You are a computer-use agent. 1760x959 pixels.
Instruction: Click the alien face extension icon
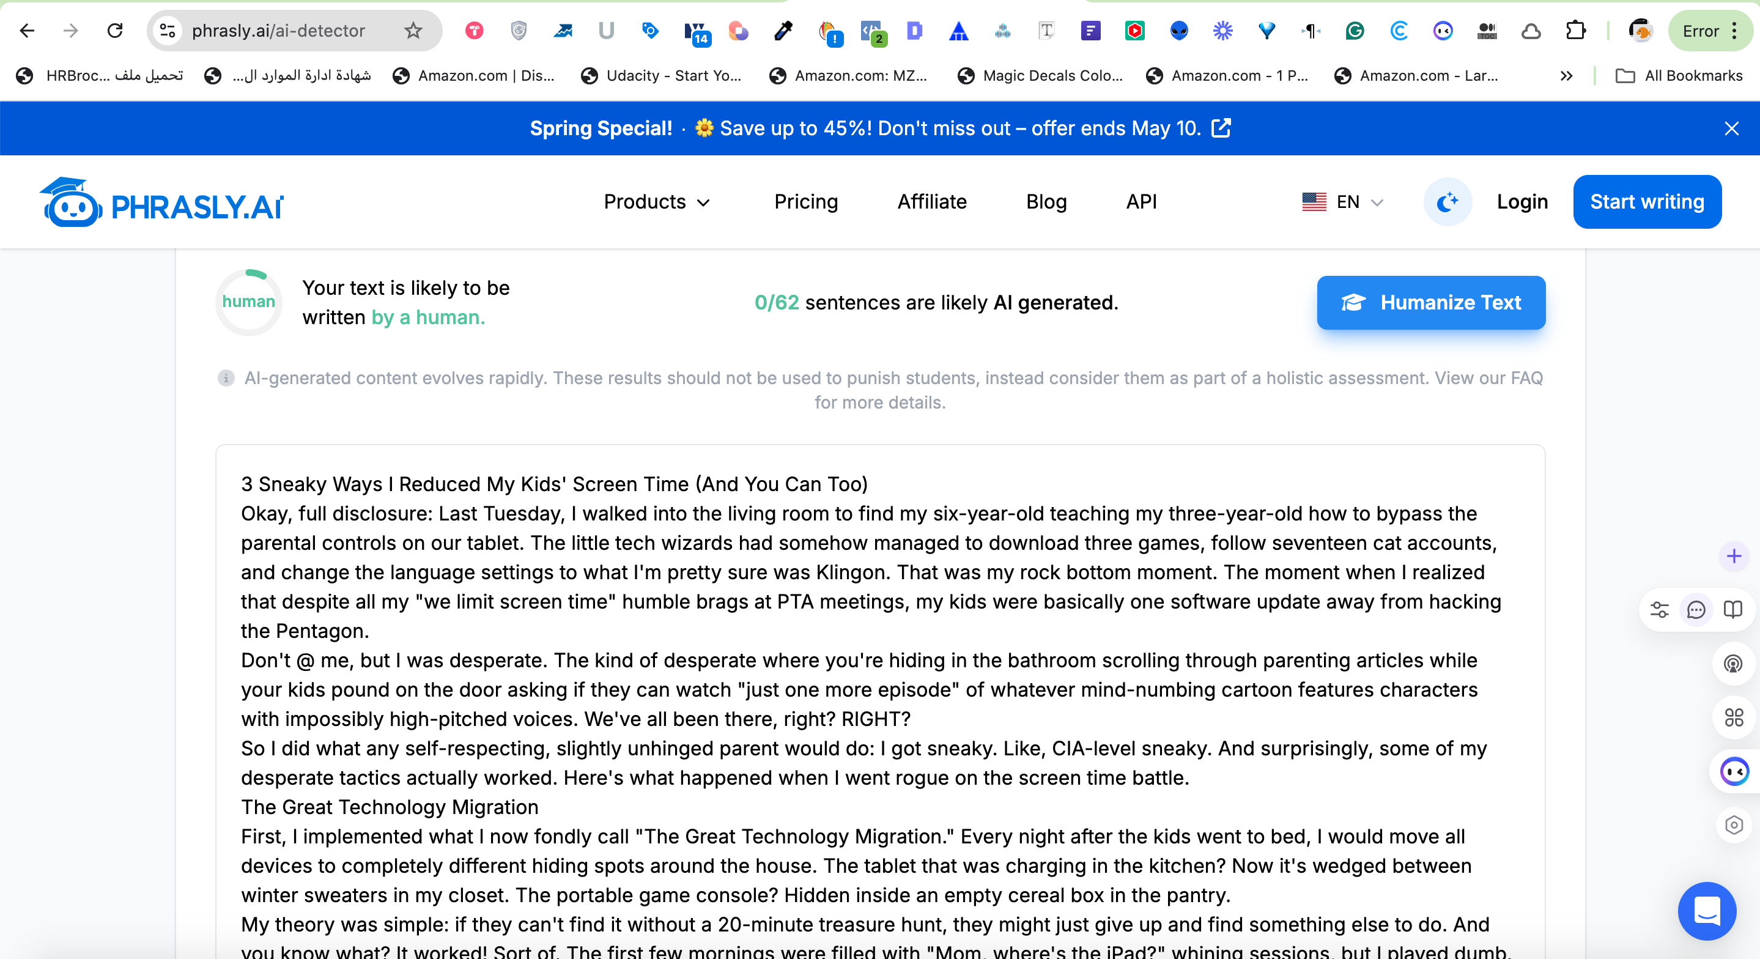click(x=1178, y=31)
